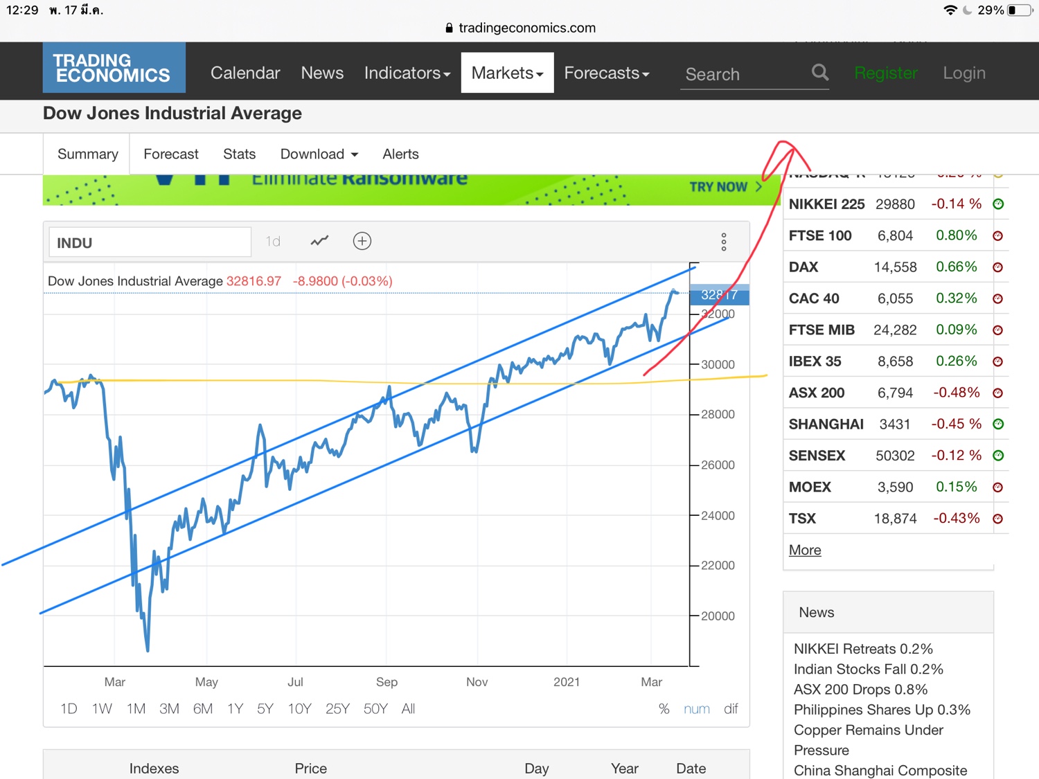Viewport: 1039px width, 779px height.
Task: Open the Copper Remains Under Pressure headline
Action: (869, 740)
